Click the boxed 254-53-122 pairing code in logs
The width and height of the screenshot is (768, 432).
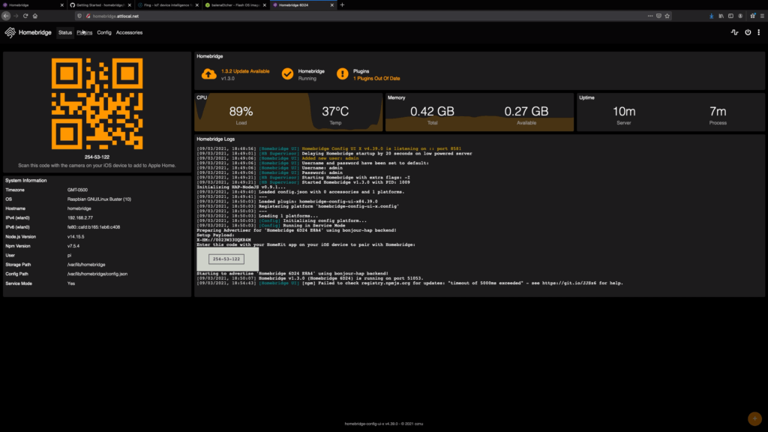226,259
